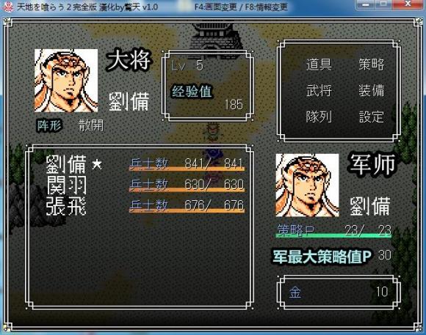
Task: Open the 道具 items menu
Action: point(319,65)
